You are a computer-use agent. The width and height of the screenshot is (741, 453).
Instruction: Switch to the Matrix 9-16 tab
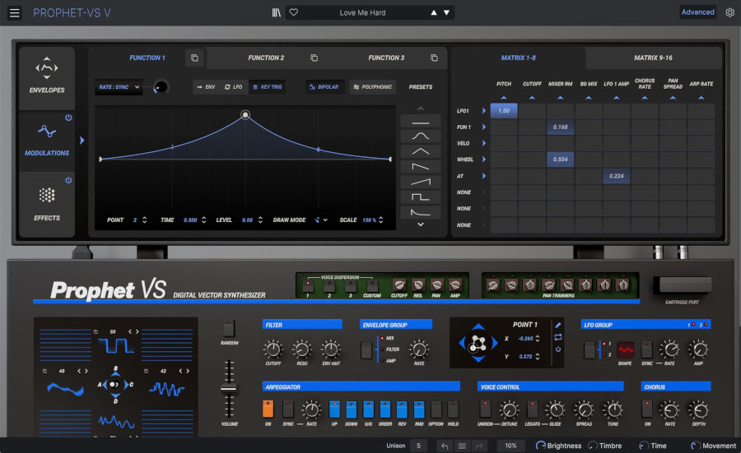[x=653, y=58]
